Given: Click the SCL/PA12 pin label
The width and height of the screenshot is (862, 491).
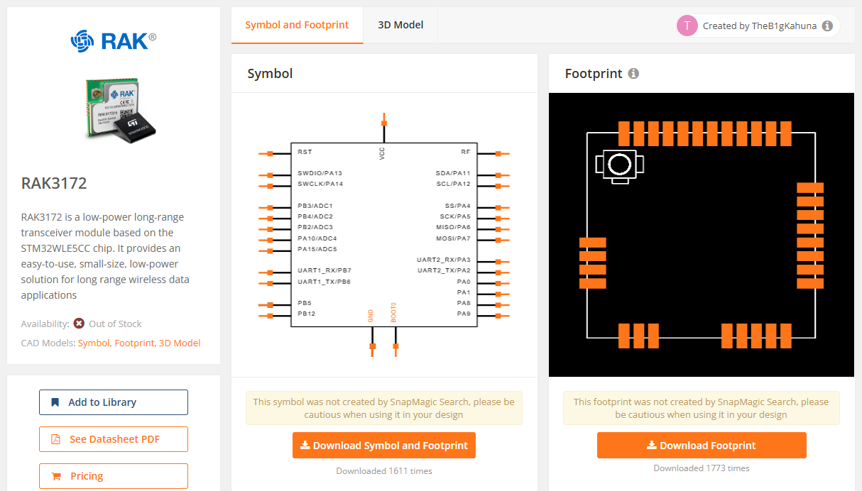Looking at the screenshot, I should click(x=453, y=184).
